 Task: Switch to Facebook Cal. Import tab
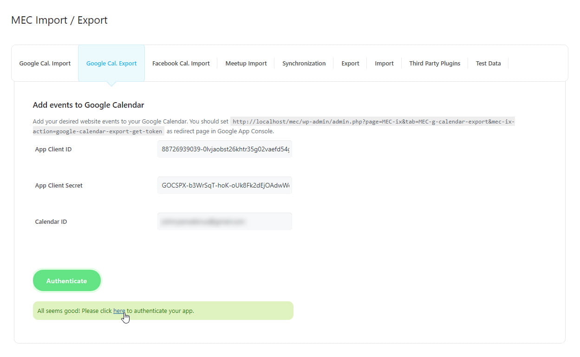181,64
